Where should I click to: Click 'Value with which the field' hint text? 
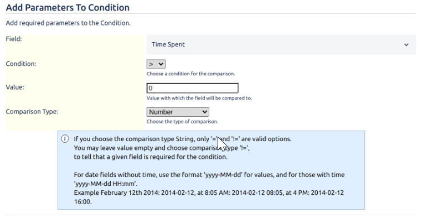(x=199, y=98)
